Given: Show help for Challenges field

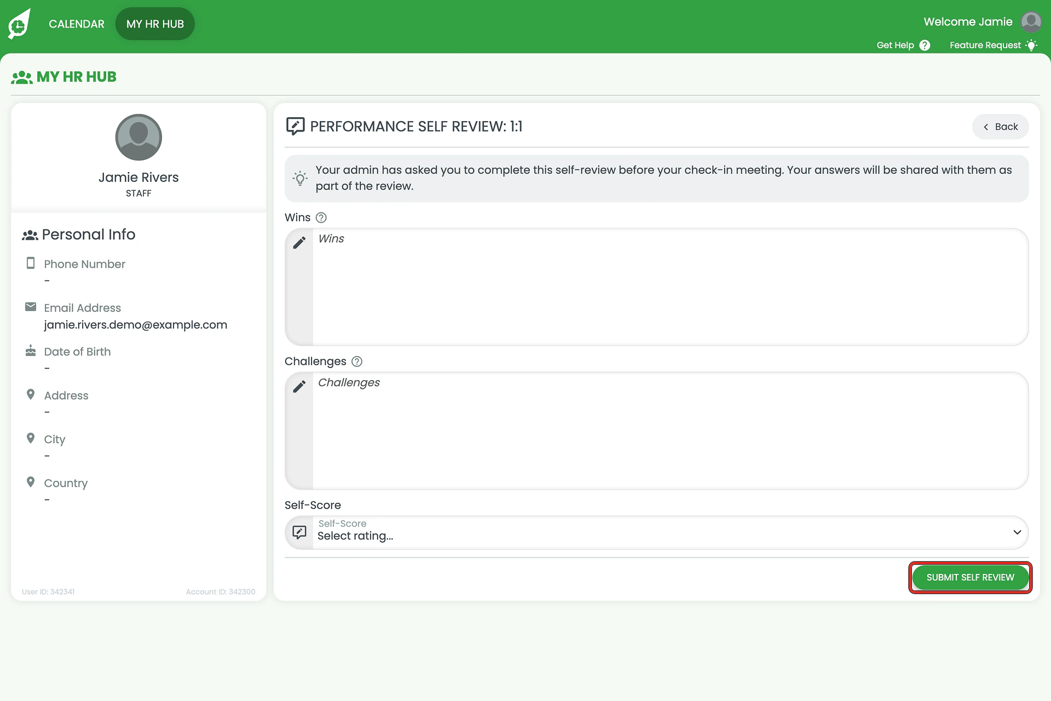Looking at the screenshot, I should 357,361.
